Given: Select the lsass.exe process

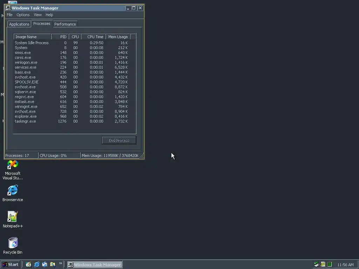Looking at the screenshot, I should pyautogui.click(x=72, y=72).
